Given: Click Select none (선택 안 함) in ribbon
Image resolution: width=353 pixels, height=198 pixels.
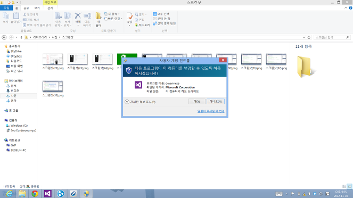Looking at the screenshot, I should [162, 19].
